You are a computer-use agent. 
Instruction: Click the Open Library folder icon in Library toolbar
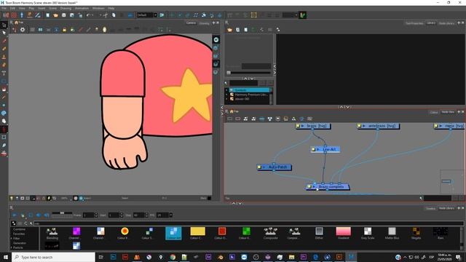click(229, 30)
